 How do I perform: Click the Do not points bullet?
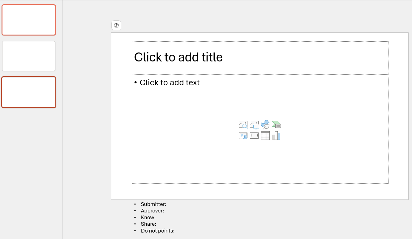point(158,231)
